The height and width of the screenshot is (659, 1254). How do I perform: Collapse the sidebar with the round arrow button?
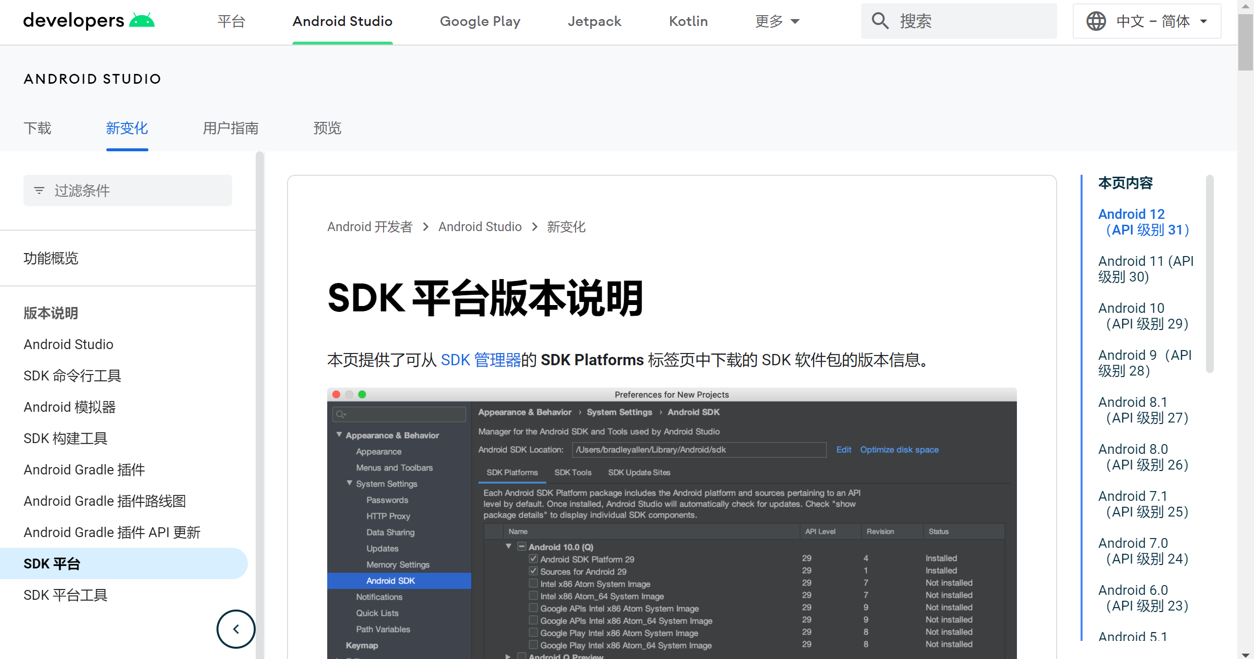(x=236, y=629)
